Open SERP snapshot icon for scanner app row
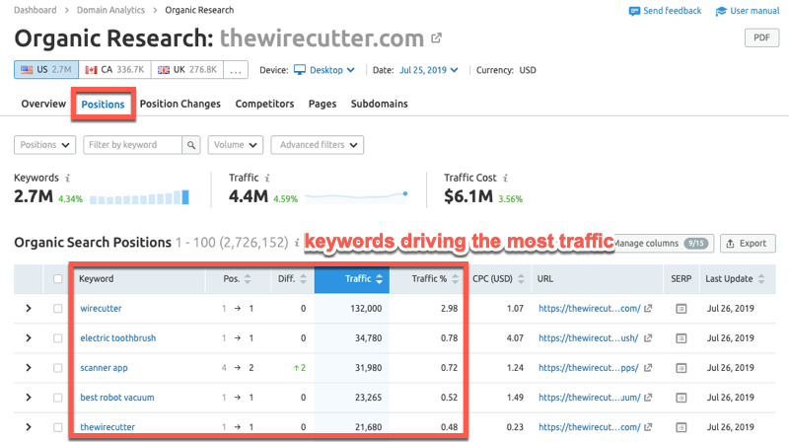789x442 pixels. pos(681,368)
